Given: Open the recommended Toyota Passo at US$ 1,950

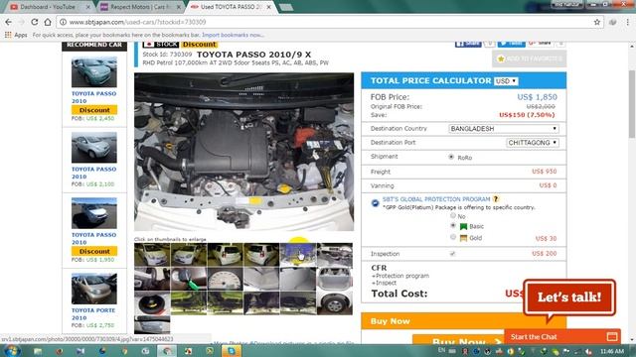Looking at the screenshot, I should 93,238.
